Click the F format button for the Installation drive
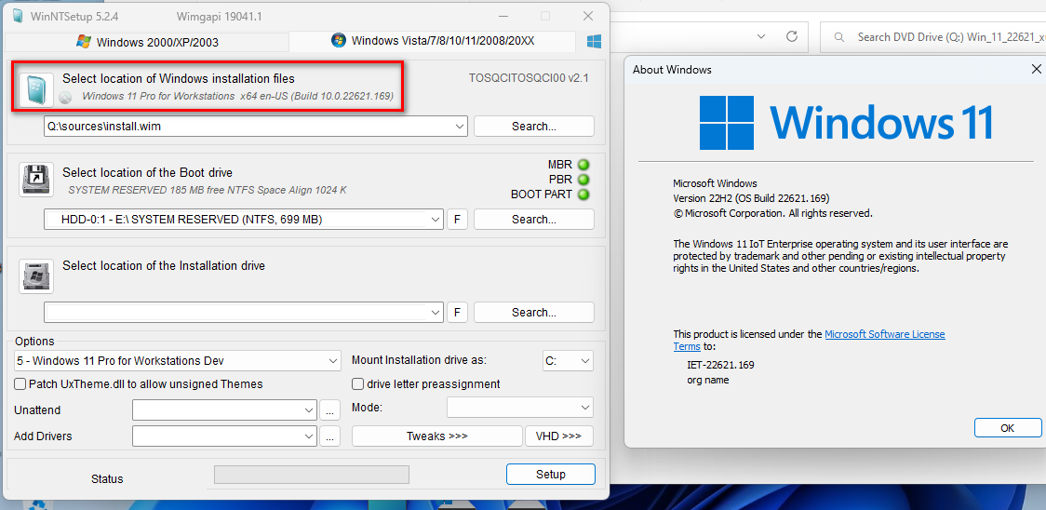 [x=457, y=312]
